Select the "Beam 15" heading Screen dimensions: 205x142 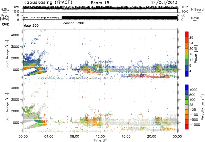click(x=100, y=3)
